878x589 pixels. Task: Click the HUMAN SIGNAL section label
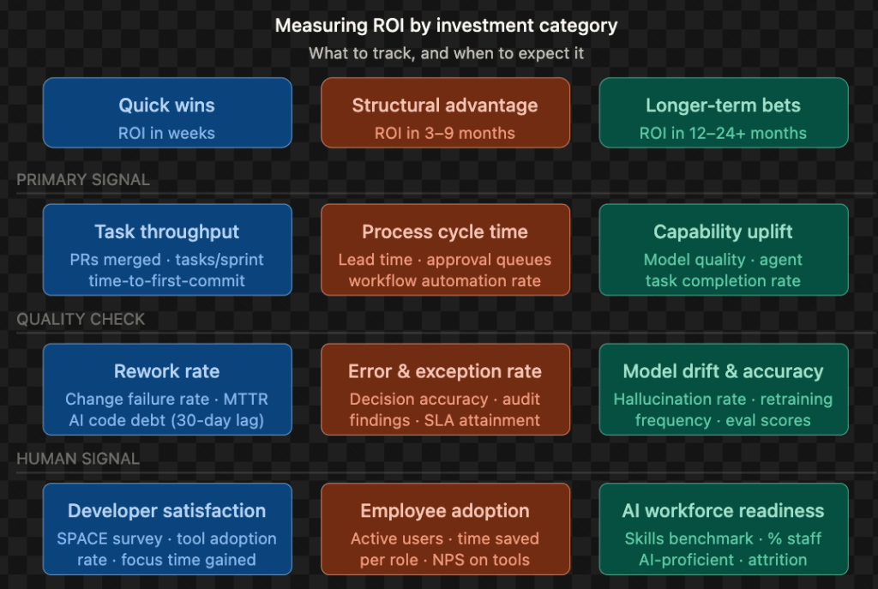point(78,460)
